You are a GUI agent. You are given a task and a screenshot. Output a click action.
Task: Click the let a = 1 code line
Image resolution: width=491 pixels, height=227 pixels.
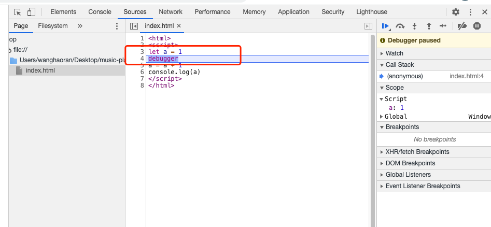(x=165, y=52)
